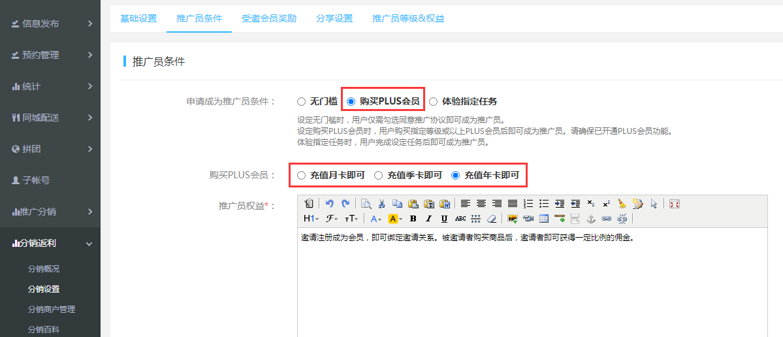Switch to the 基础设置 tab
The width and height of the screenshot is (783, 337).
click(x=138, y=18)
